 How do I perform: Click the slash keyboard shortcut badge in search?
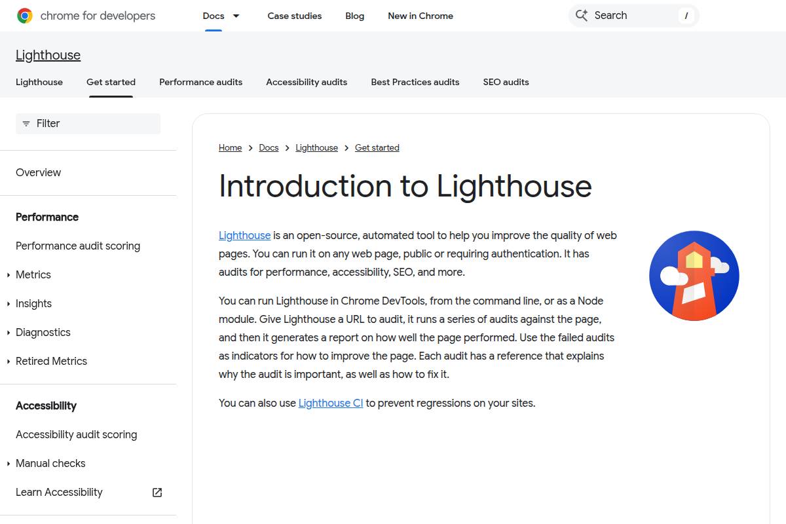pos(686,15)
